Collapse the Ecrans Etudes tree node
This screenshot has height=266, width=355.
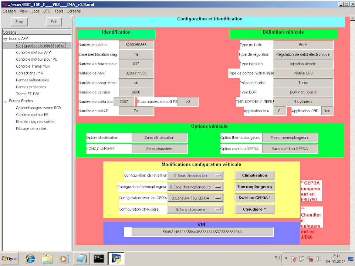point(6,101)
